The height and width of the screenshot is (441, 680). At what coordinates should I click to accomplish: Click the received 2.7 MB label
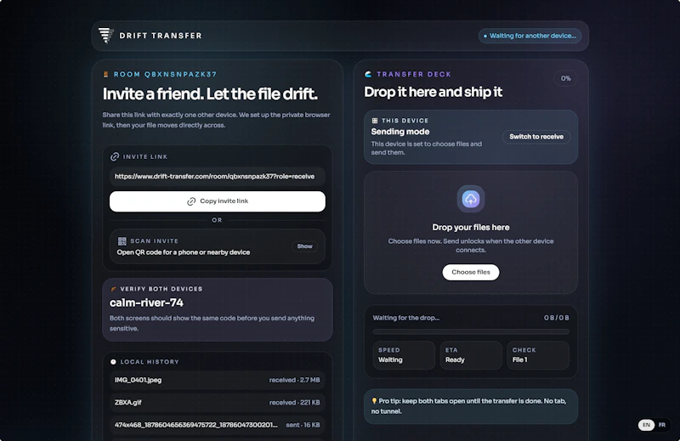[x=294, y=381]
